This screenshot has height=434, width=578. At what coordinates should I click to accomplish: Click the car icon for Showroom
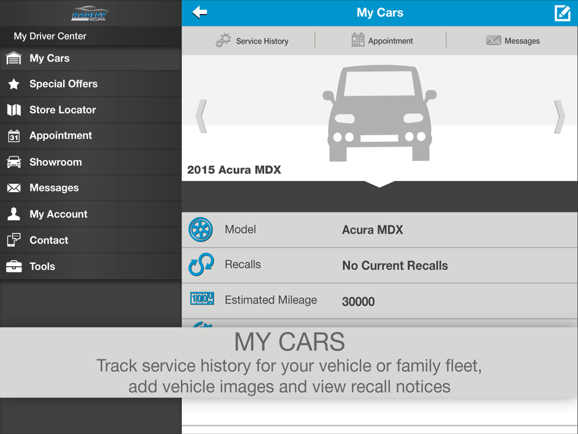(14, 162)
